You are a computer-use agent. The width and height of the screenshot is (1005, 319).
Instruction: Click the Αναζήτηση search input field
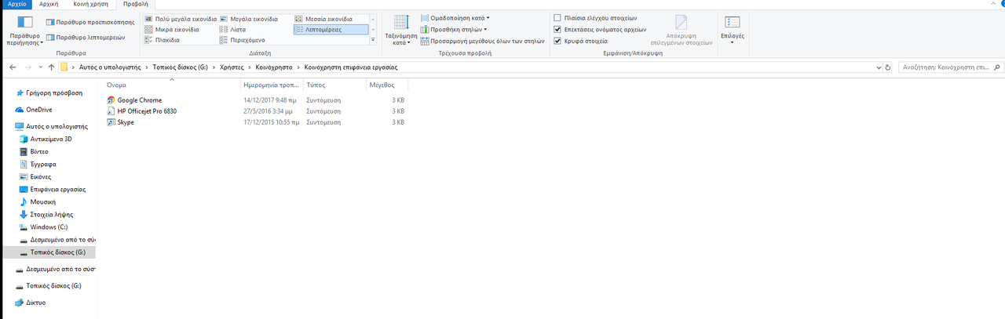click(x=947, y=67)
